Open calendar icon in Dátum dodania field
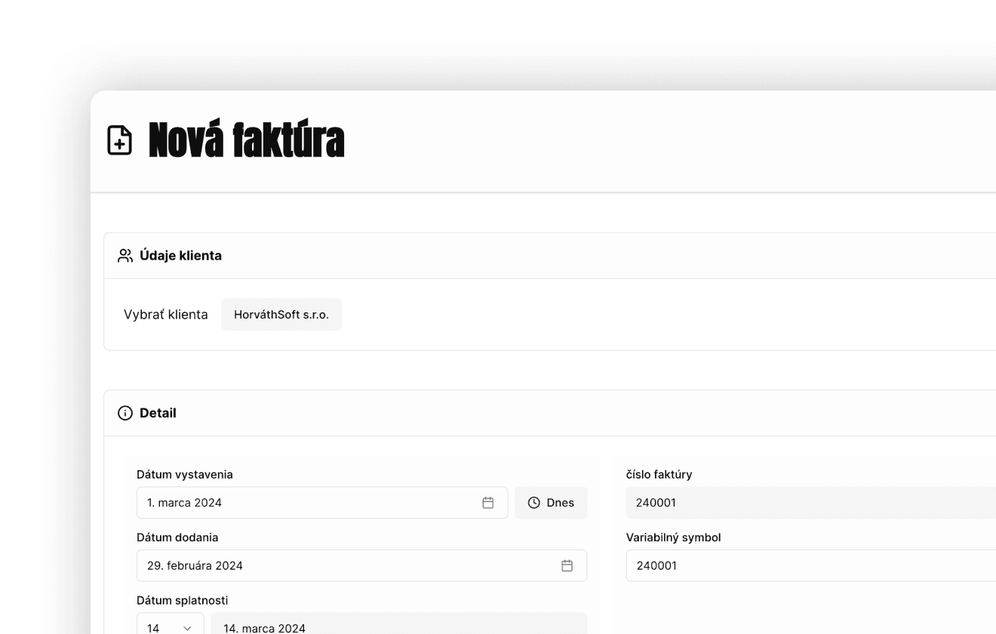The image size is (996, 634). 567,565
